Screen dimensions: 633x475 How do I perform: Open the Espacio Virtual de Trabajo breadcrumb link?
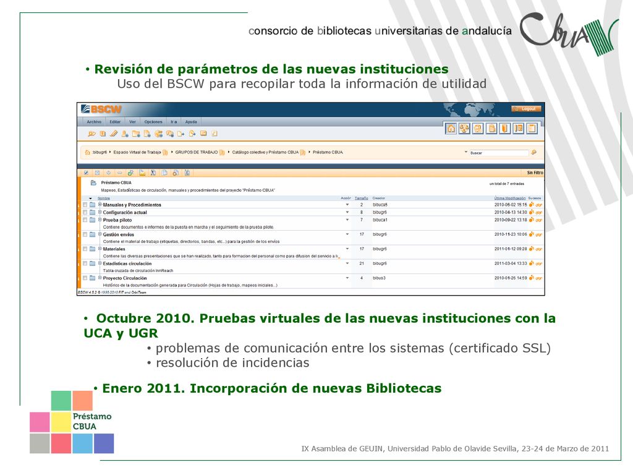tap(137, 152)
